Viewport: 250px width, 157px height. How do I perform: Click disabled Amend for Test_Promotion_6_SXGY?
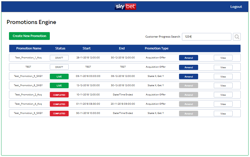(189, 86)
